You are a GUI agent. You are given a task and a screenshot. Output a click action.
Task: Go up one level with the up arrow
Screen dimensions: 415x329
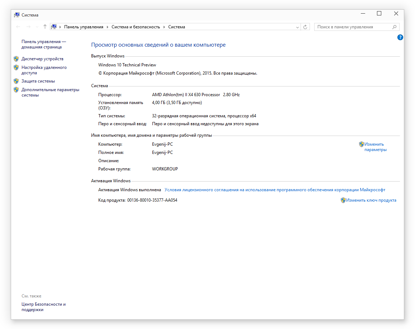tap(45, 27)
